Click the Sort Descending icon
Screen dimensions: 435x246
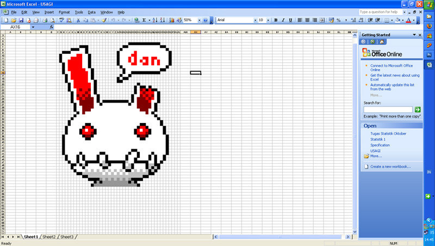coord(162,20)
